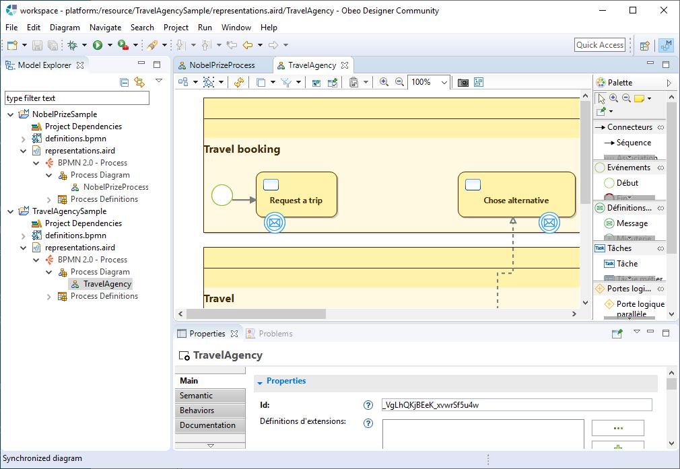The height and width of the screenshot is (469, 680).
Task: Select the Documentation properties tab
Action: click(210, 425)
